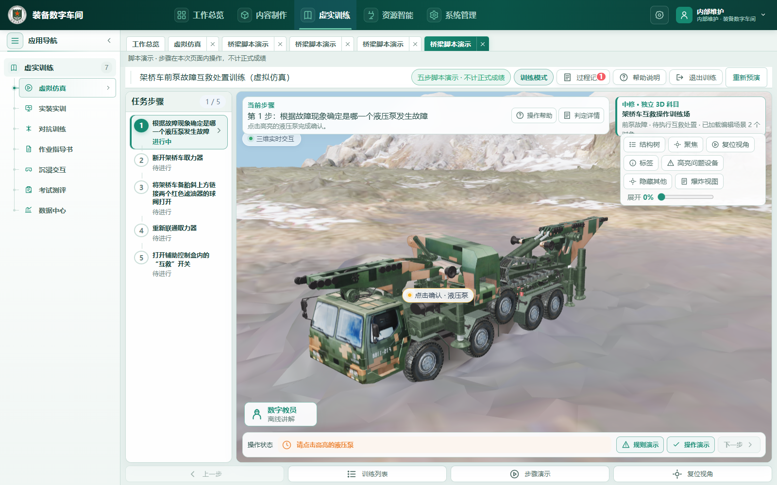Image resolution: width=777 pixels, height=485 pixels.
Task: Toggle the 标签 labels display
Action: coord(641,163)
